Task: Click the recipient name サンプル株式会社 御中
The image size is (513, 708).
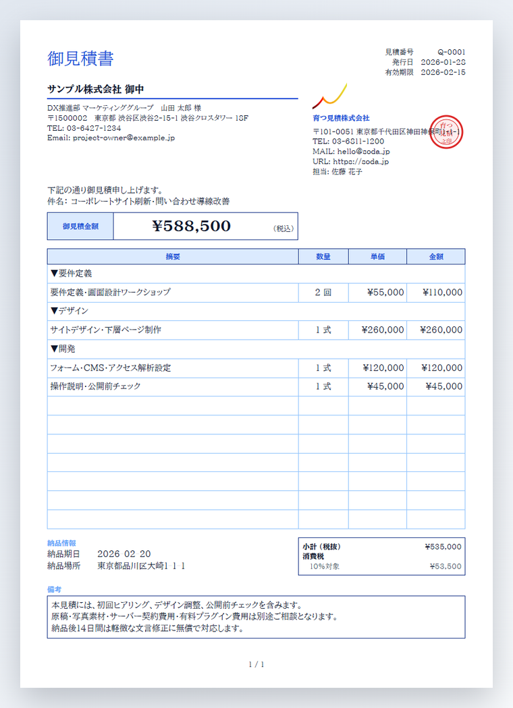Action: (x=95, y=89)
